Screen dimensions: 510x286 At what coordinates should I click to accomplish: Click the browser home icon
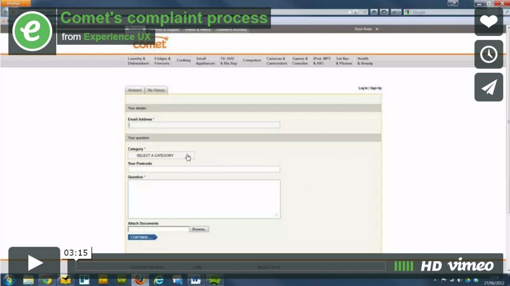[374, 12]
